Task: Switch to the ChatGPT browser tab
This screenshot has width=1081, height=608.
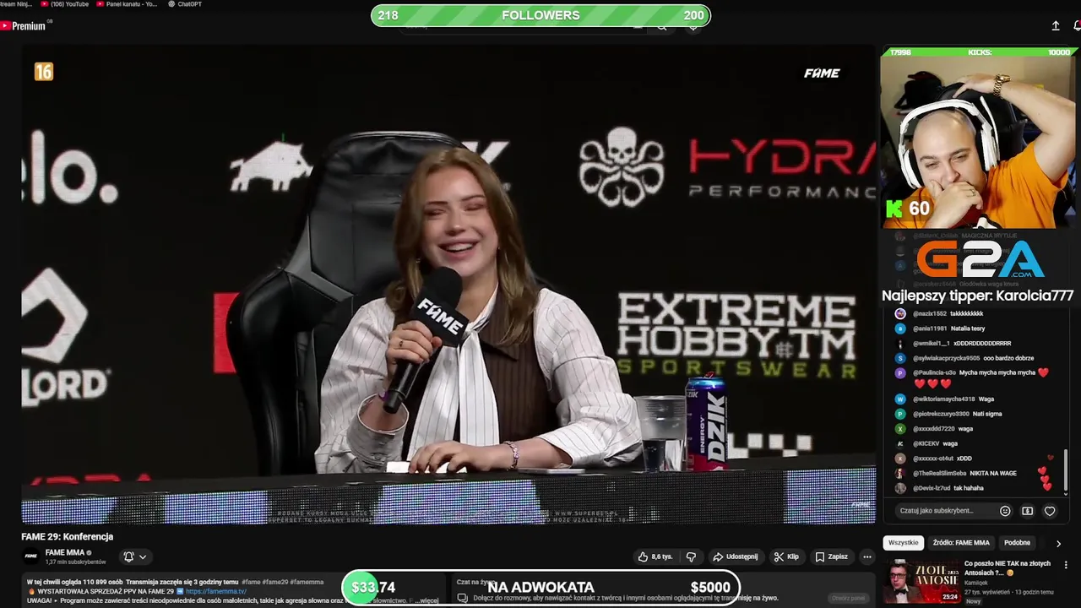Action: 184,4
